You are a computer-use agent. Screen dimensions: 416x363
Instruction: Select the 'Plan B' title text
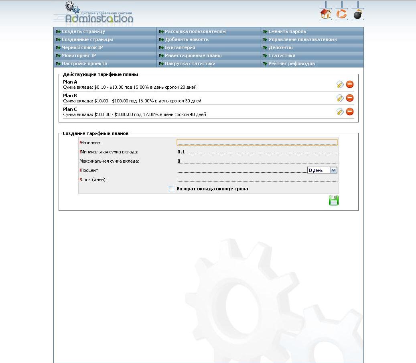pyautogui.click(x=70, y=95)
